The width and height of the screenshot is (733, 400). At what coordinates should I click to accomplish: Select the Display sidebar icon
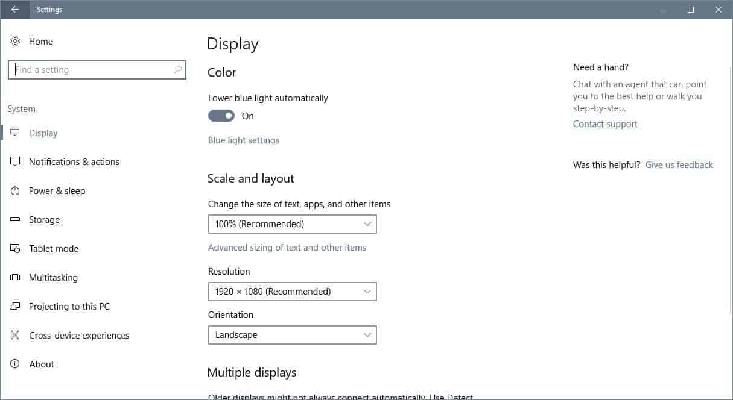pos(14,133)
